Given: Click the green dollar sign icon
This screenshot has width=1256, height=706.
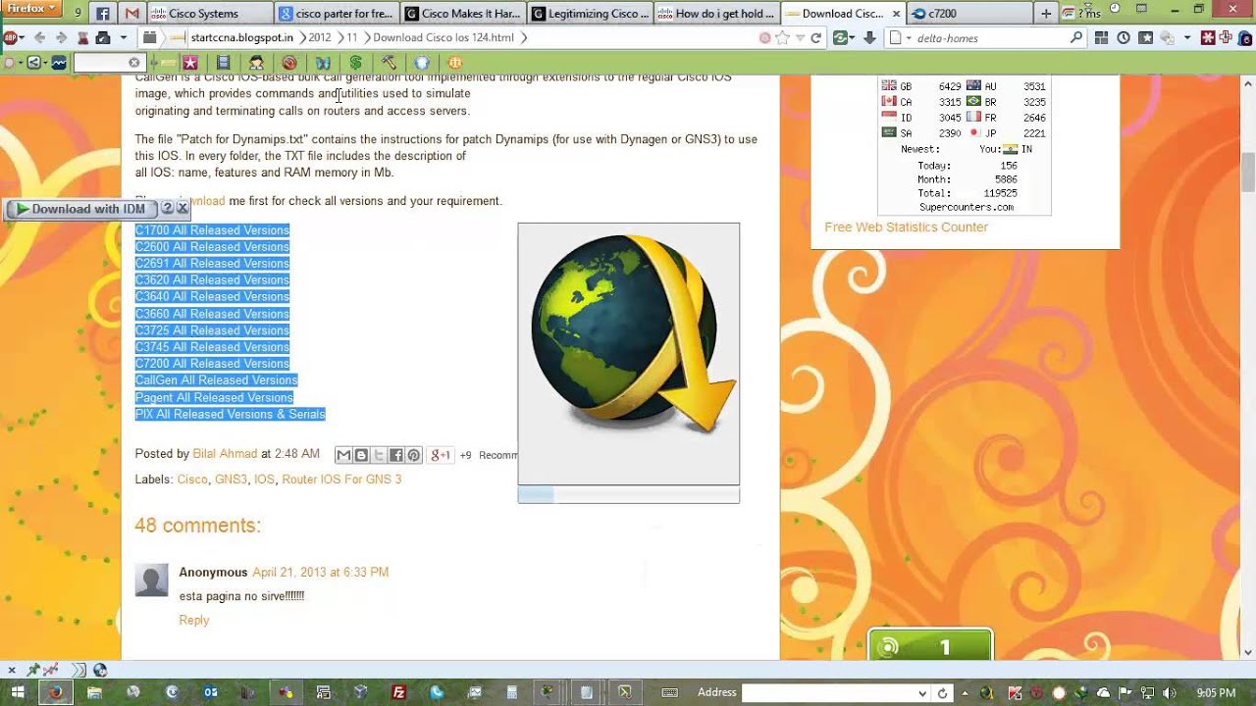Looking at the screenshot, I should coord(355,63).
